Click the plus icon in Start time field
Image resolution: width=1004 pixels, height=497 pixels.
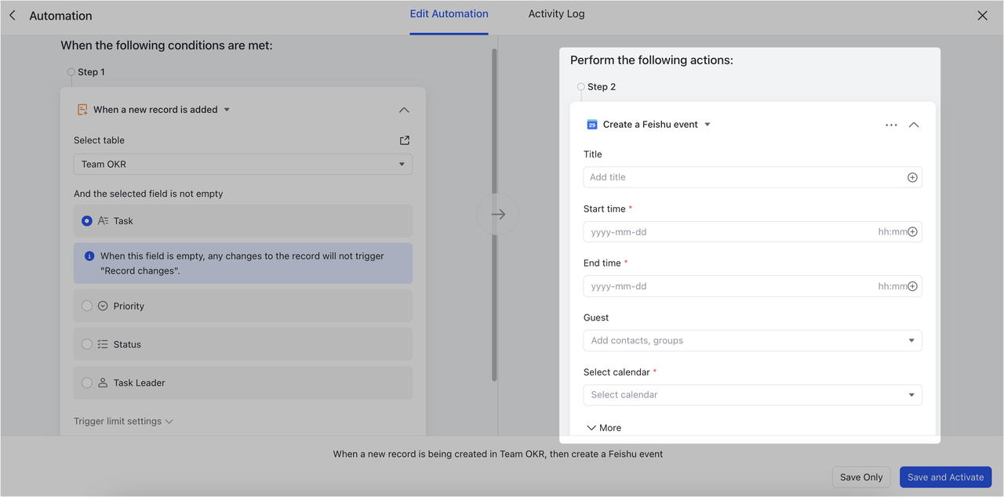(912, 232)
